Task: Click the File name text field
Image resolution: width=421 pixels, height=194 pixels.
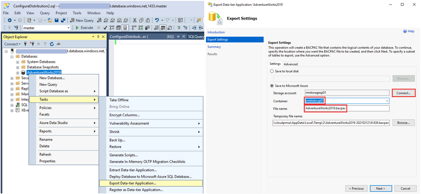Action: tap(346, 108)
